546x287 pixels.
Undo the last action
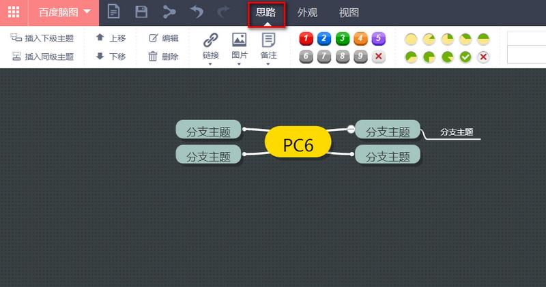coord(197,12)
